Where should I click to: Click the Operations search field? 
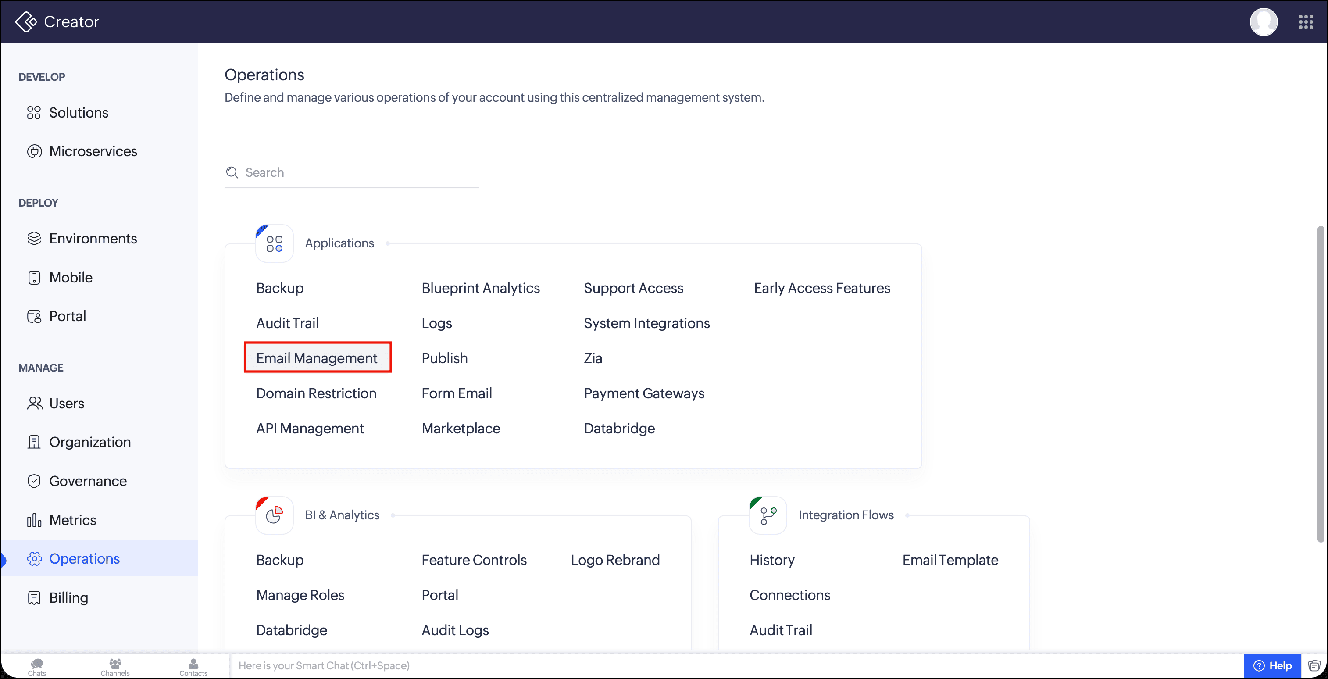coord(352,172)
